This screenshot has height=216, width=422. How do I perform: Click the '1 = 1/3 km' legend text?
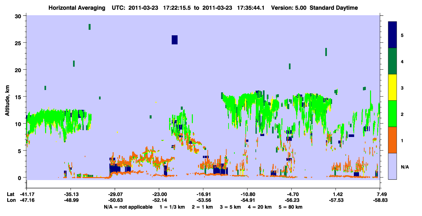[172, 207]
